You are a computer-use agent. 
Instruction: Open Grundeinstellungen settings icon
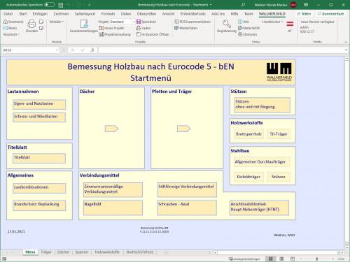[x=84, y=24]
